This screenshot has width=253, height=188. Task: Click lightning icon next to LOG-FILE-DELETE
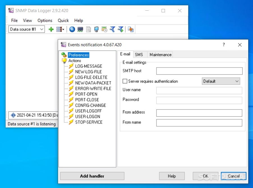[x=71, y=77]
